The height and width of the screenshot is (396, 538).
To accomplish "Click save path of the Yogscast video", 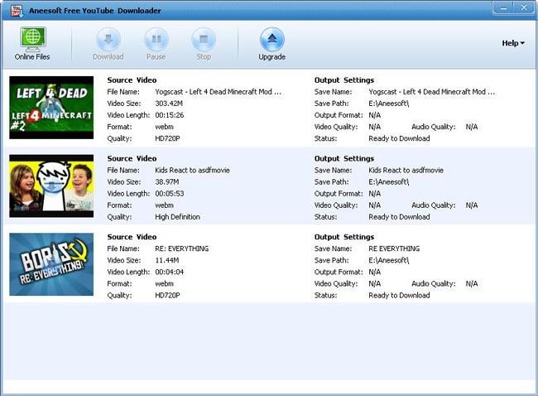I will click(389, 104).
